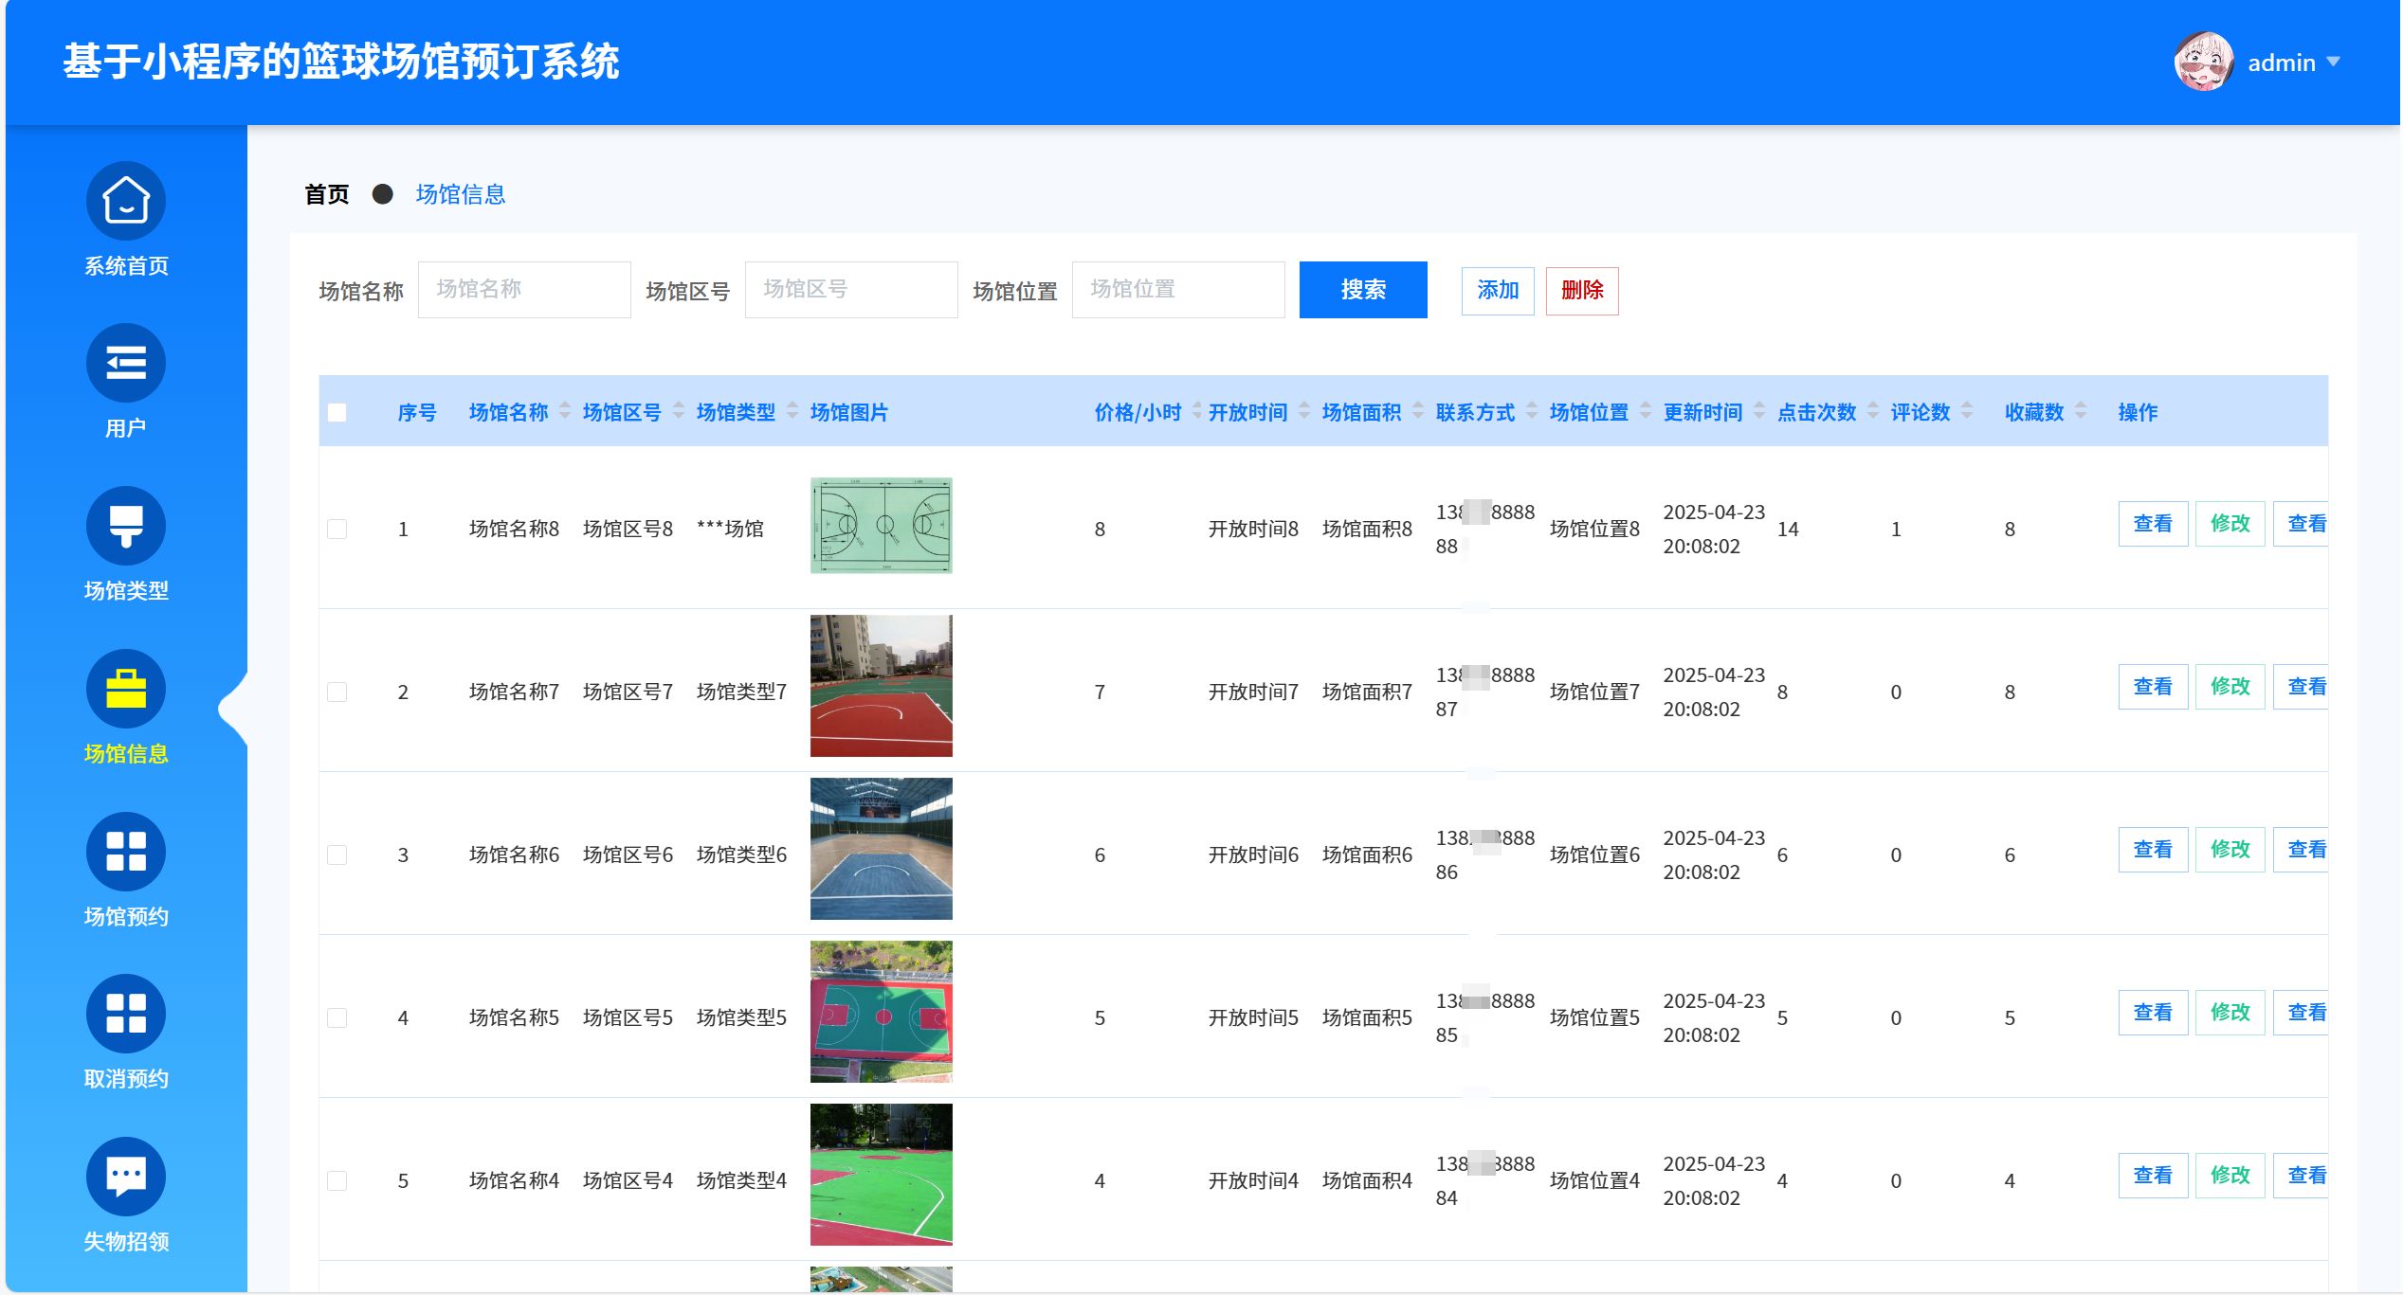Expand the admin dropdown arrow
The image size is (2403, 1295).
click(2334, 62)
